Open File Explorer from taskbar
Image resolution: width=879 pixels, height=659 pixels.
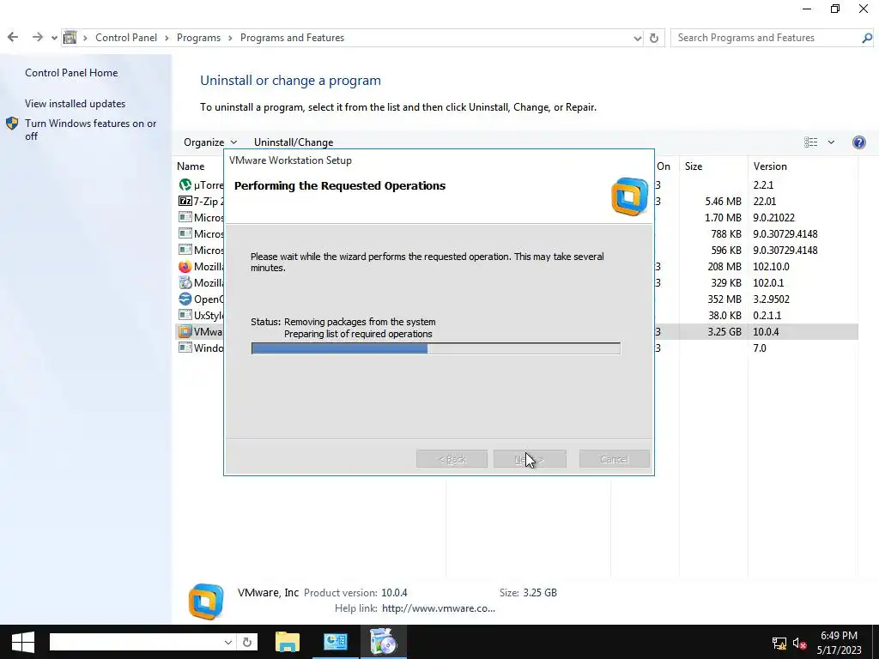click(288, 642)
